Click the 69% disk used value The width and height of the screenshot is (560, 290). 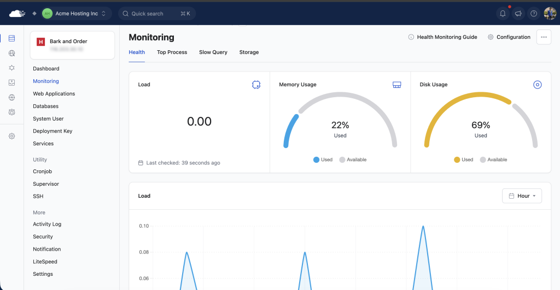pos(481,125)
